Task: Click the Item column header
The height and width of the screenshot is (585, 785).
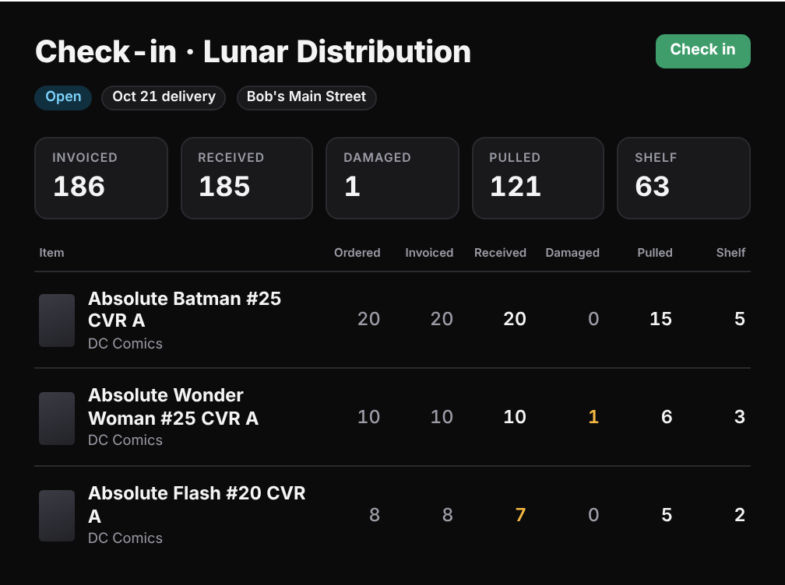Action: pos(51,253)
